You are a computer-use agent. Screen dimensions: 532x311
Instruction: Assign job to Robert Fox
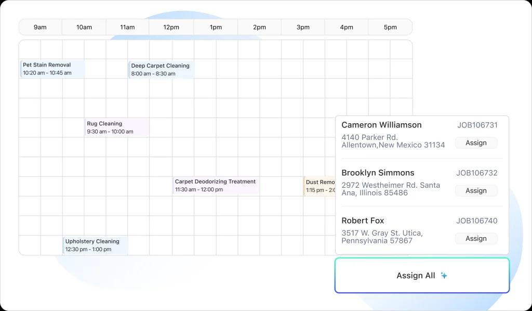pos(476,239)
